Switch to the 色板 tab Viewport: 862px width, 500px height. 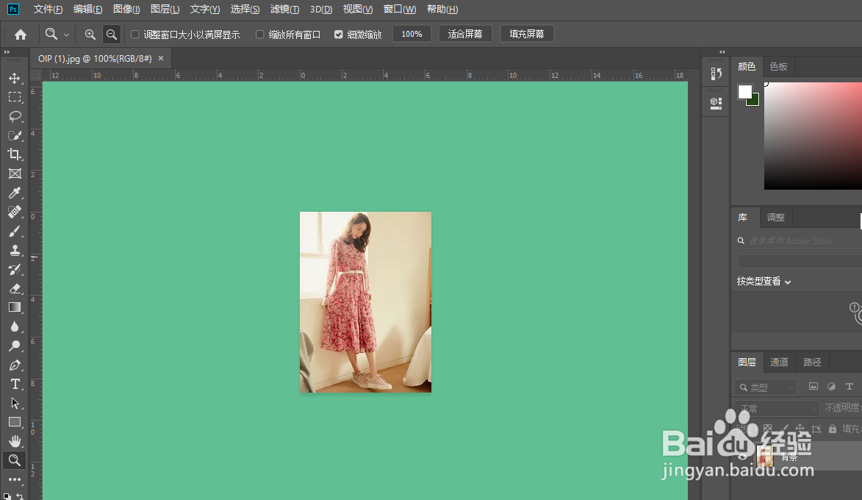point(778,67)
